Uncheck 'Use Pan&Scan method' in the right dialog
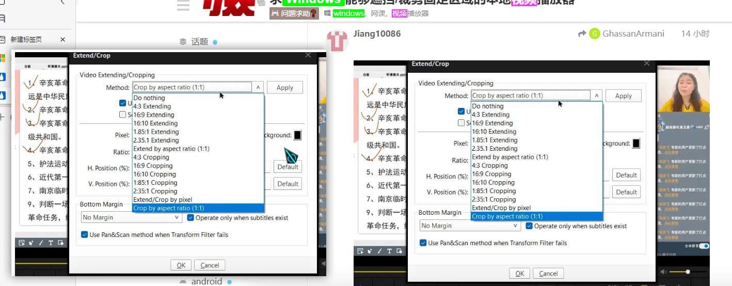The width and height of the screenshot is (732, 286). point(423,243)
